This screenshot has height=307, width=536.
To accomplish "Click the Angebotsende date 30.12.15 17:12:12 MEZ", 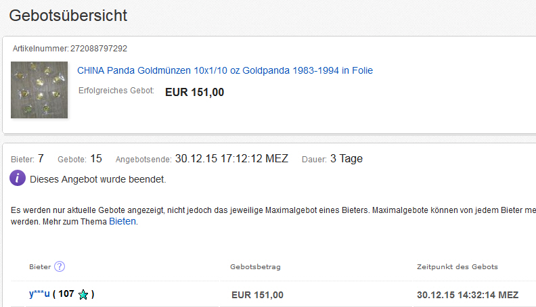I will pyautogui.click(x=231, y=159).
